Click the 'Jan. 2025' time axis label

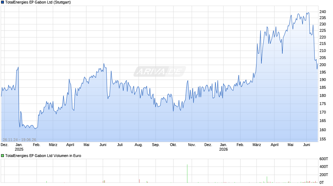[x=19, y=147]
